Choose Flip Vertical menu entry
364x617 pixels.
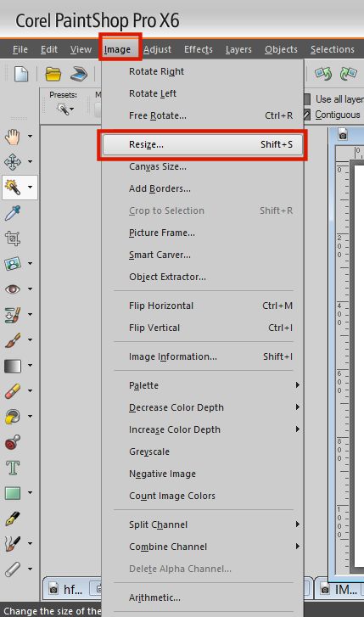coord(203,328)
